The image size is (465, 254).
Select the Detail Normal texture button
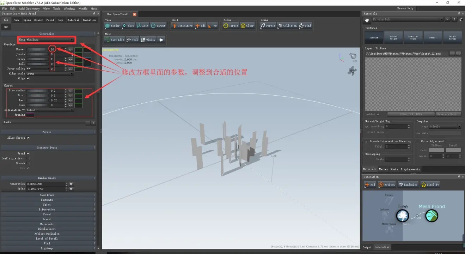[452, 37]
